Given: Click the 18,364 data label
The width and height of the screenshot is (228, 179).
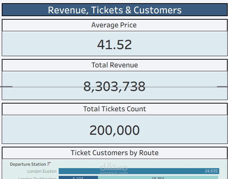Looking at the screenshot, I should [158, 178].
